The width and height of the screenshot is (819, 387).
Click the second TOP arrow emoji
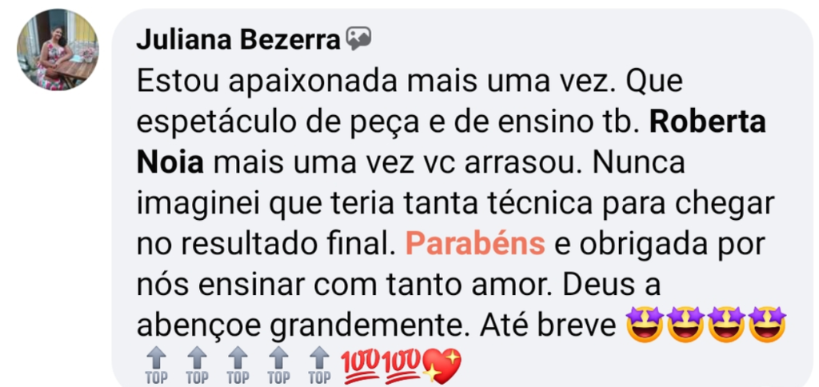pyautogui.click(x=197, y=366)
